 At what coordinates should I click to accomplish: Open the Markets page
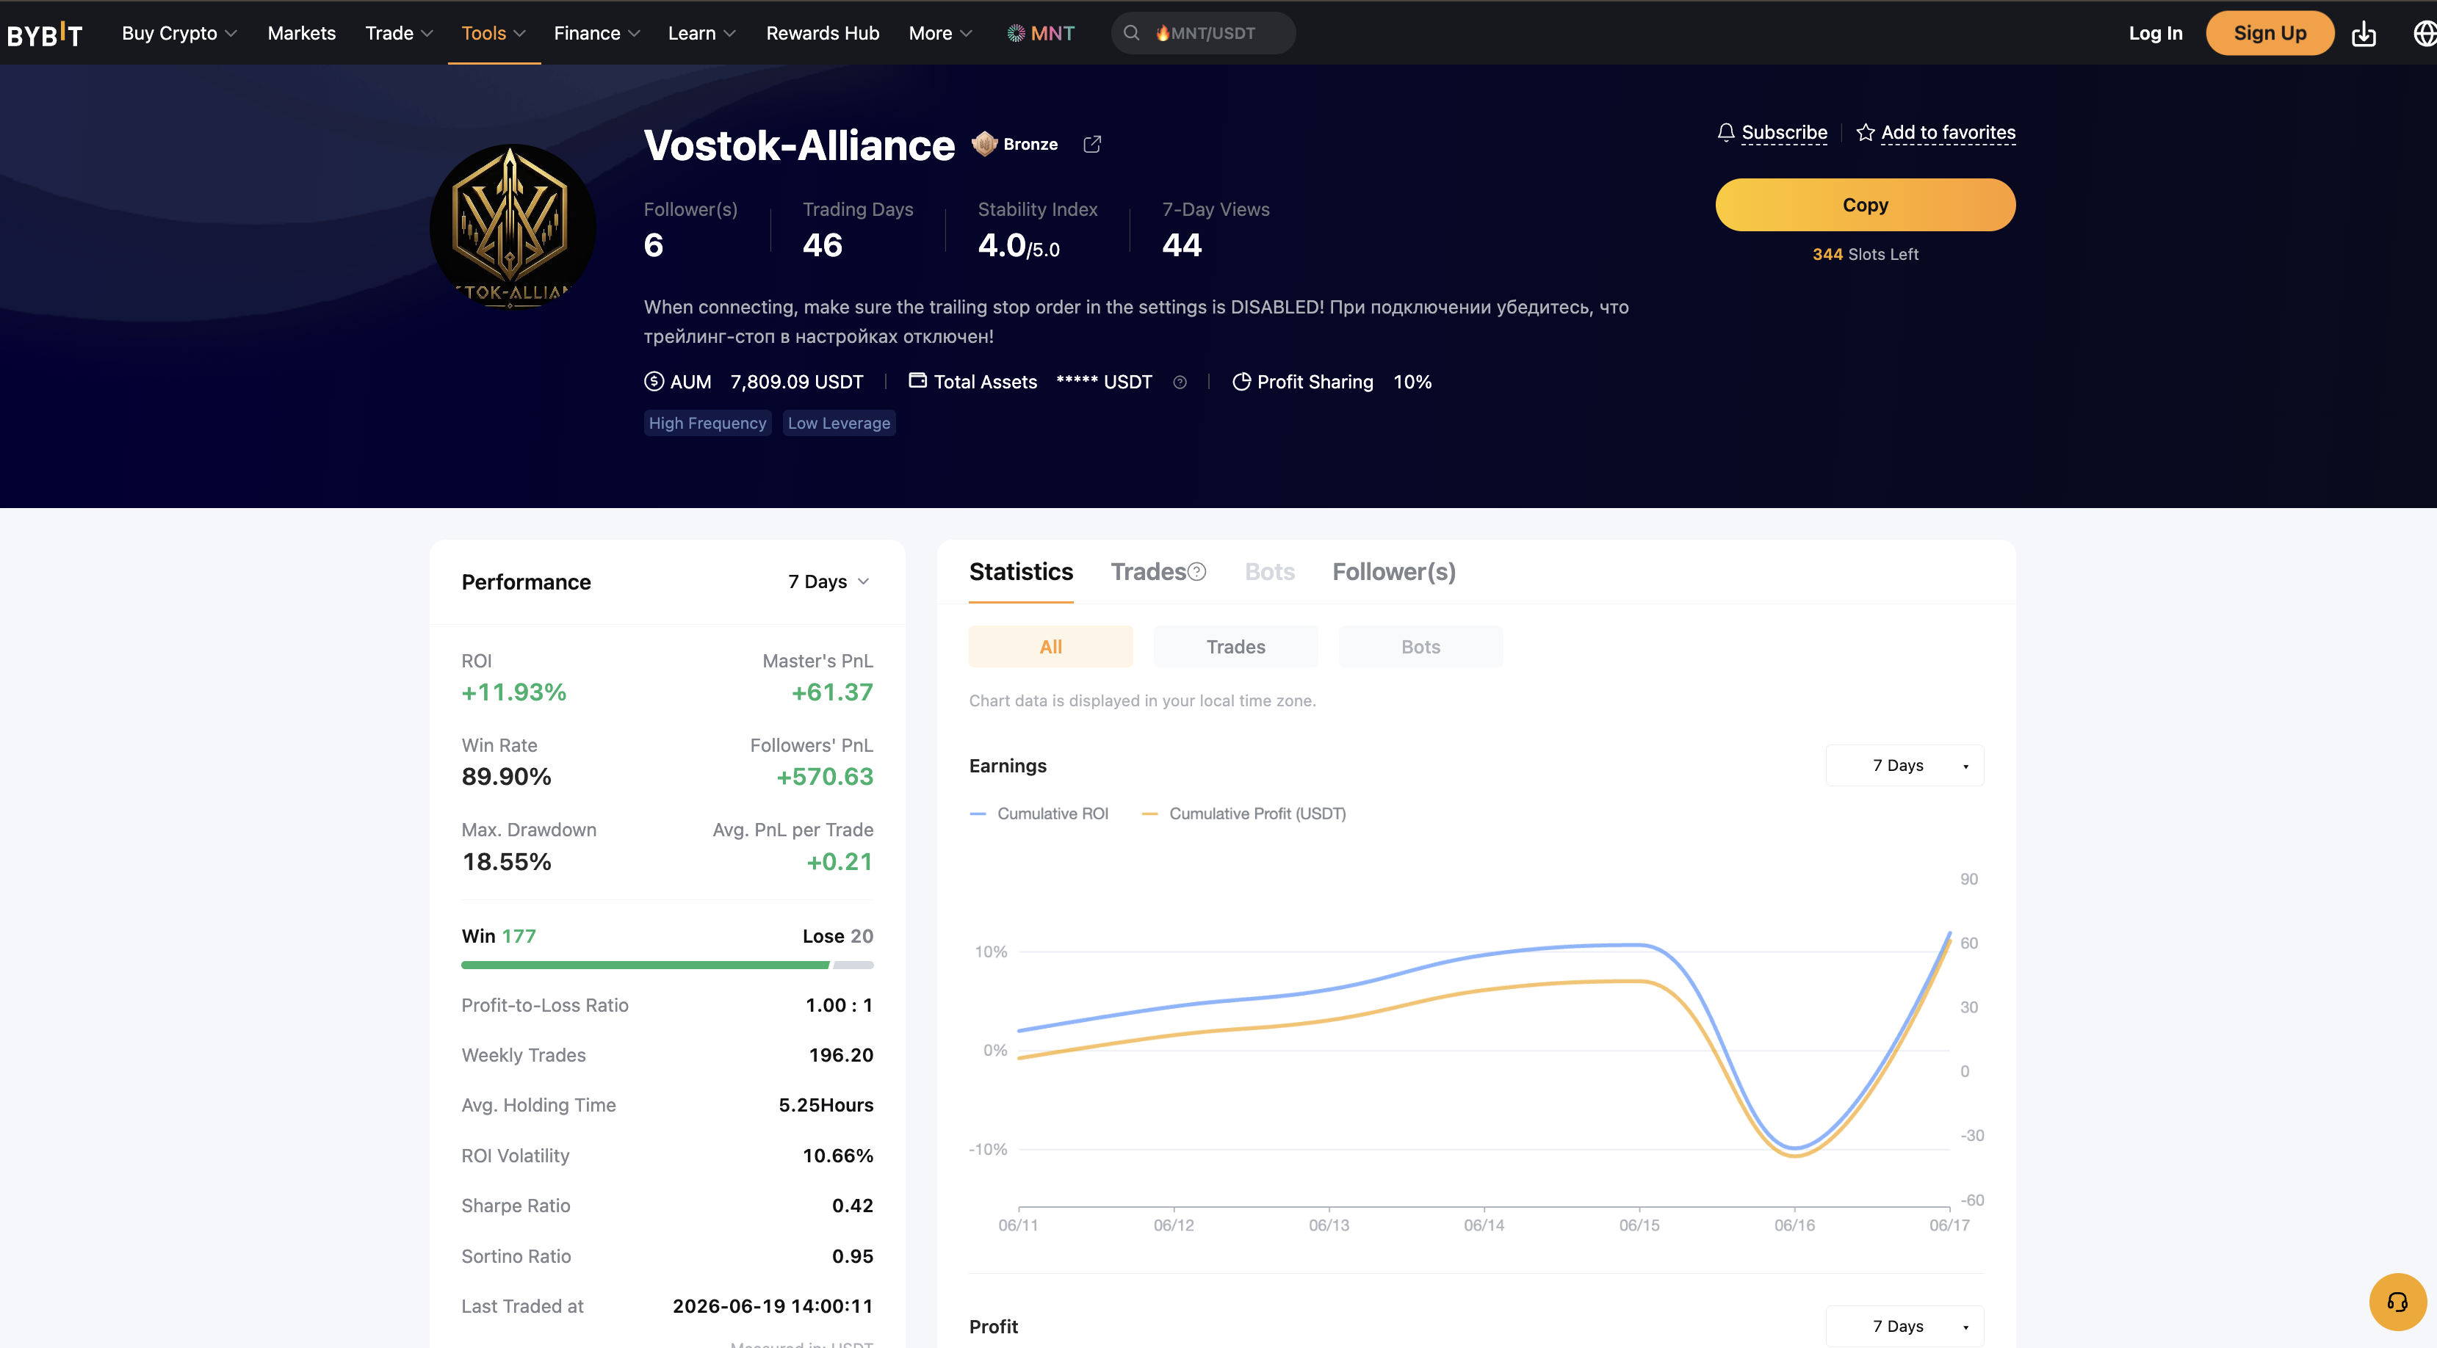(x=302, y=33)
